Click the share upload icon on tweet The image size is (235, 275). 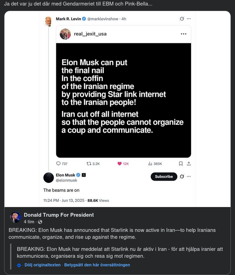(x=189, y=164)
